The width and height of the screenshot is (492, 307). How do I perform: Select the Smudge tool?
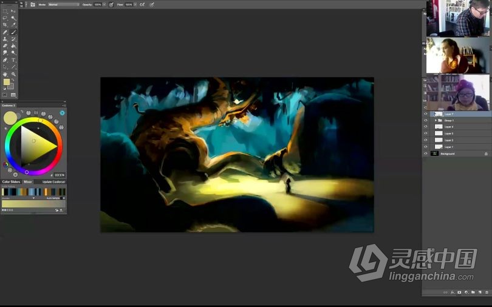5,53
